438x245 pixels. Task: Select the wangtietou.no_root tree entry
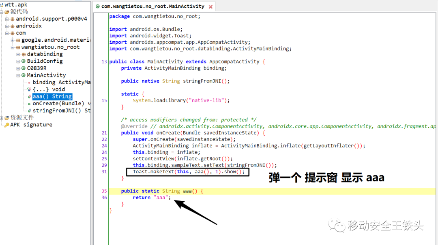point(51,47)
